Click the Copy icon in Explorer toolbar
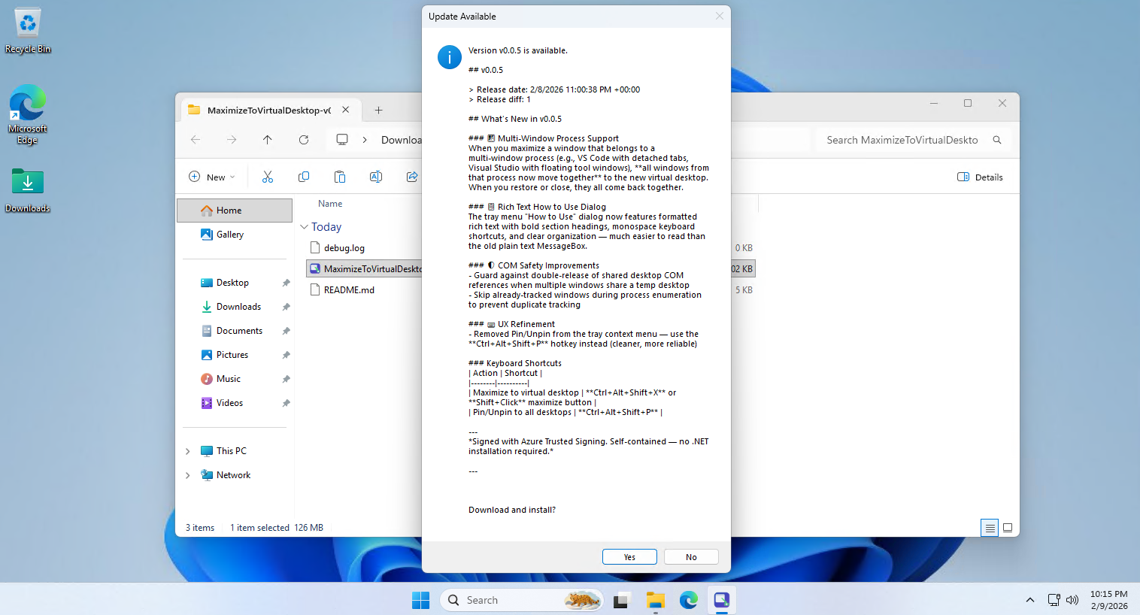Viewport: 1140px width, 615px height. pyautogui.click(x=304, y=177)
